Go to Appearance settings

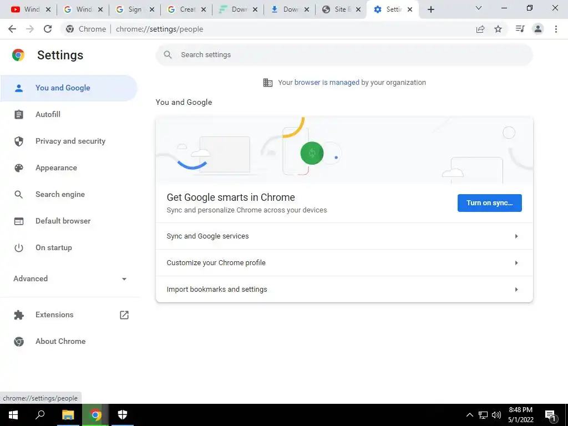click(x=68, y=168)
